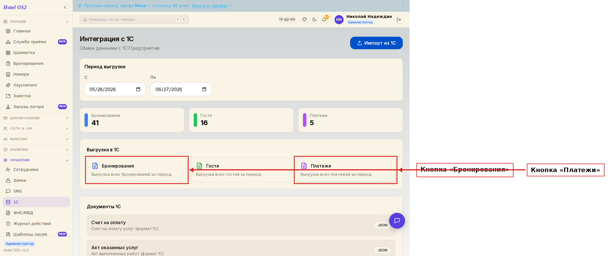Screen dimensions: 611x256
Task: Download Счет на оплату as JSON
Action: 382,225
